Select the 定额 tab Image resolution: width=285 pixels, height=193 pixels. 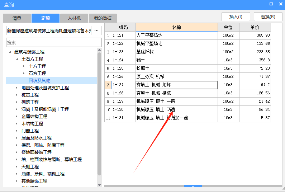coord(46,18)
